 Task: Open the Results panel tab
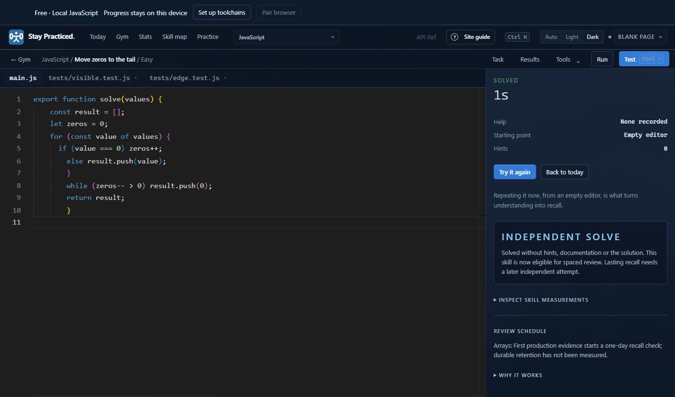point(530,59)
